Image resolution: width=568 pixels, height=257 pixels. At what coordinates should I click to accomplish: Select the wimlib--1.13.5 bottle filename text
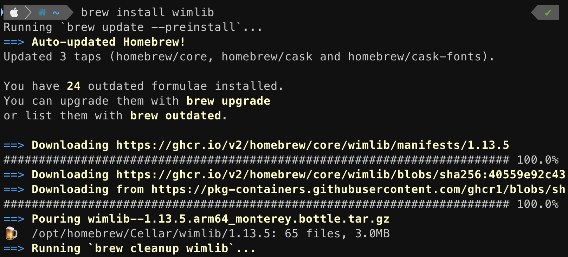point(239,218)
